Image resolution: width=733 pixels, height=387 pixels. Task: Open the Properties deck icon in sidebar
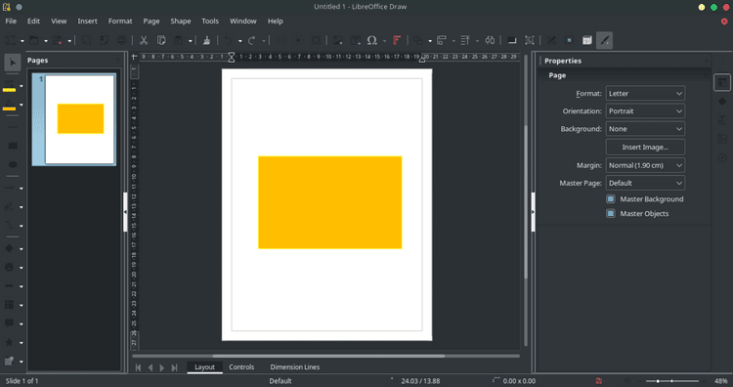(x=722, y=83)
